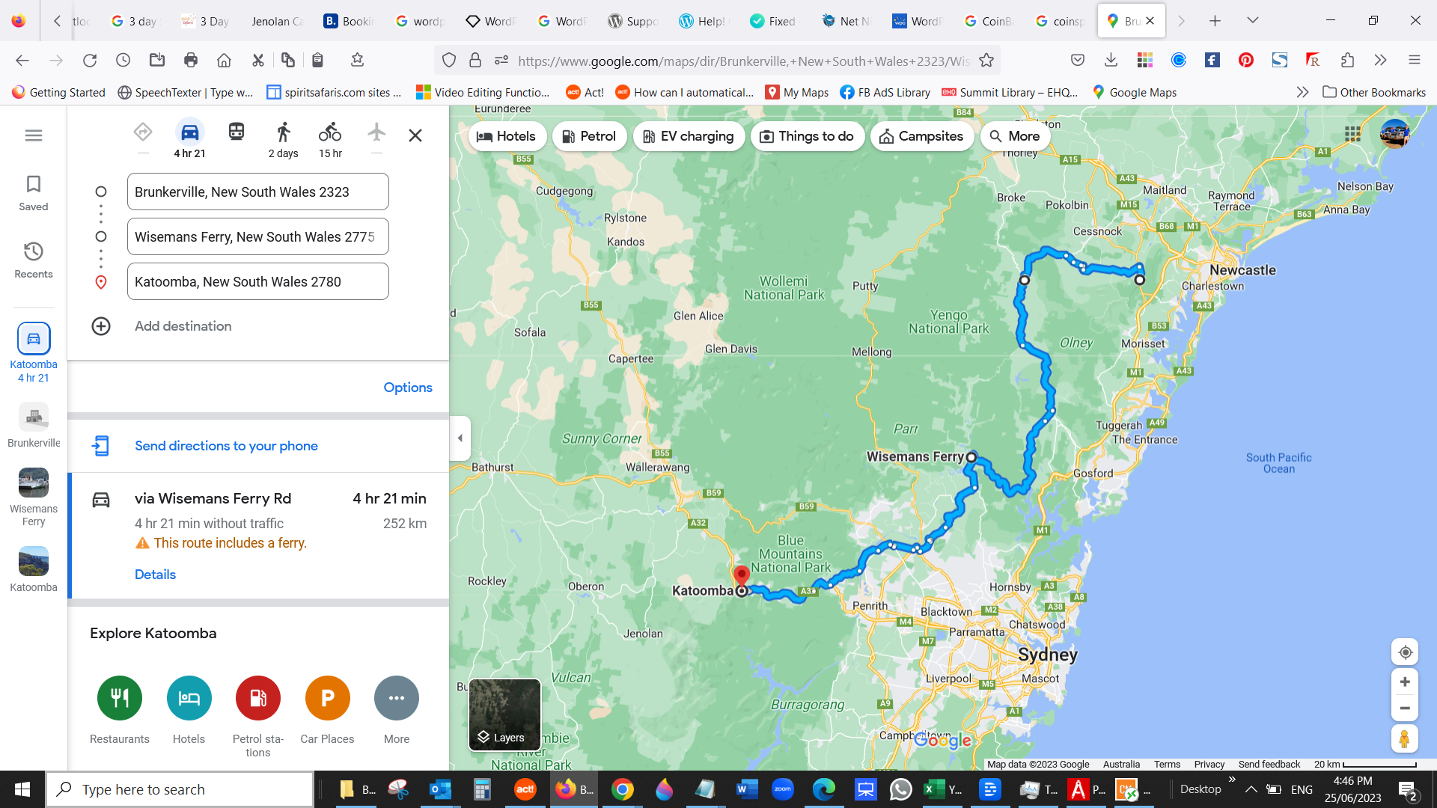Screen dimensions: 1437x808
Task: Toggle the Hotels search chip
Action: coord(507,135)
